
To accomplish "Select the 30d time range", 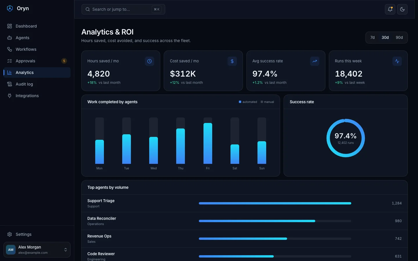I will click(x=385, y=37).
